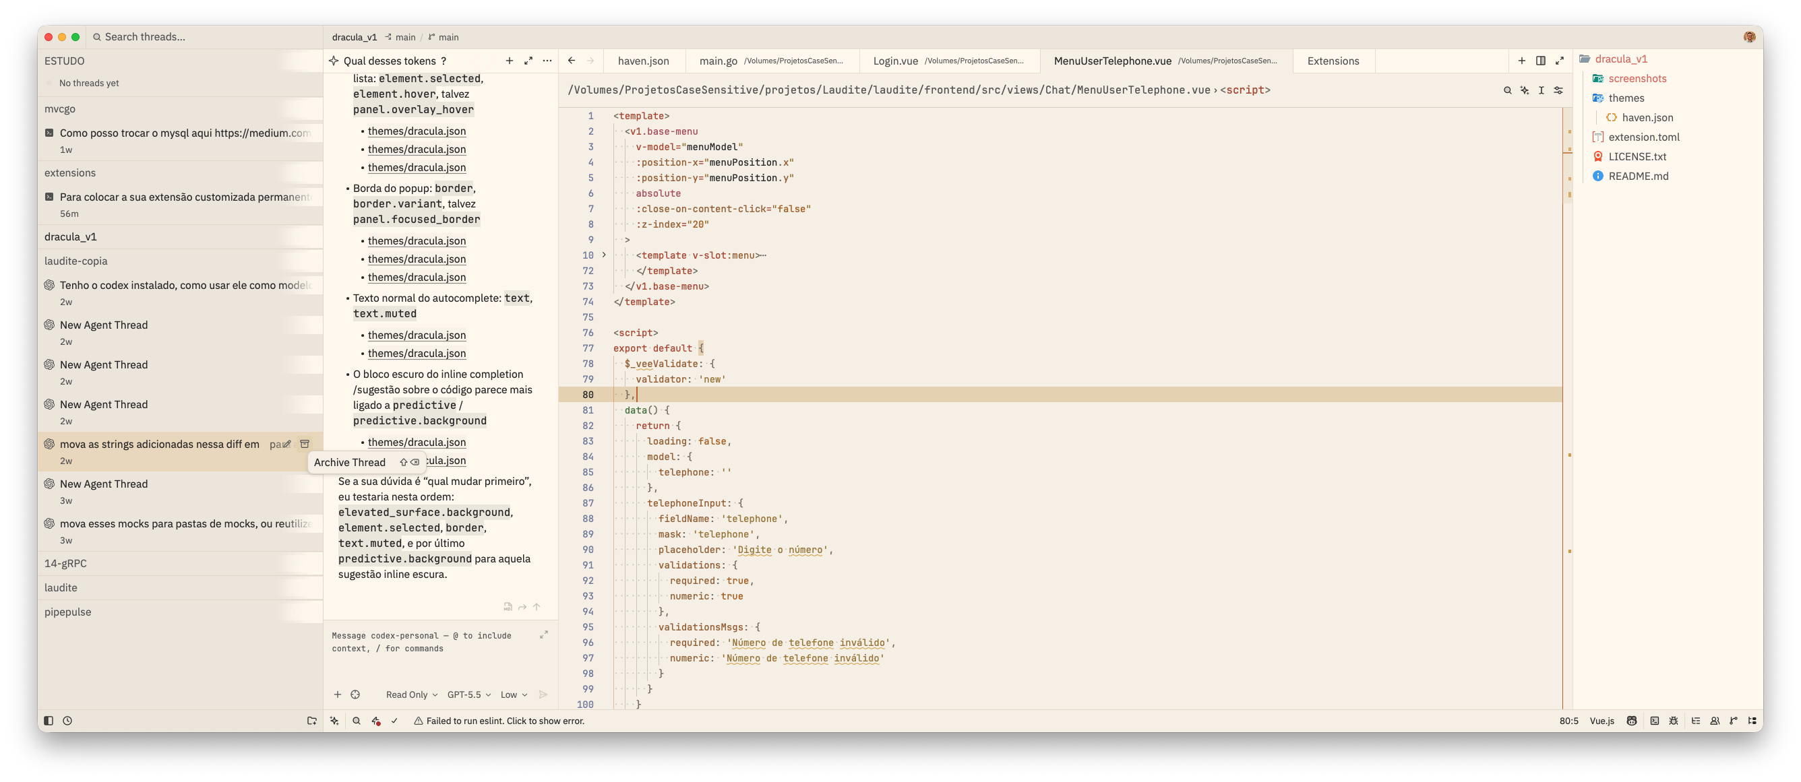1801x782 pixels.
Task: Click the add-folder icon in the bottom bar
Action: pos(312,721)
